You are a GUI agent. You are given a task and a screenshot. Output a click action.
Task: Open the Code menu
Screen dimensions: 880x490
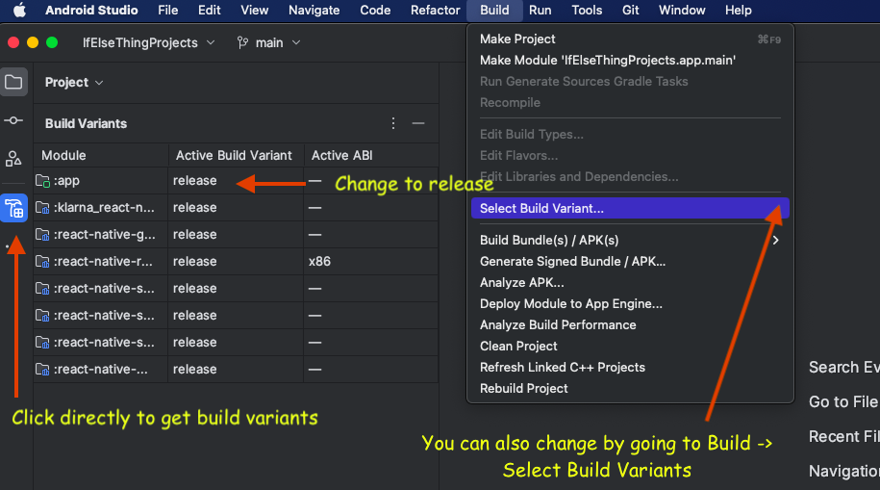tap(375, 11)
